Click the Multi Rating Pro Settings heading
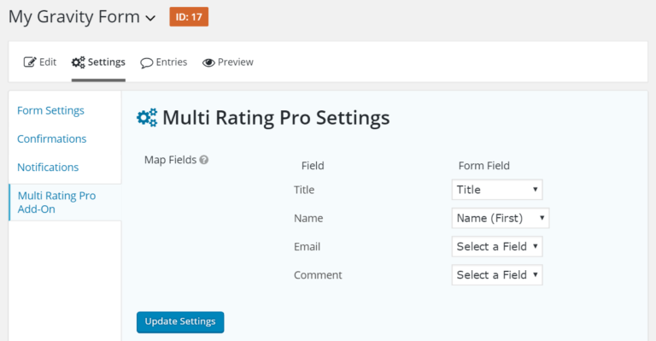 (276, 118)
